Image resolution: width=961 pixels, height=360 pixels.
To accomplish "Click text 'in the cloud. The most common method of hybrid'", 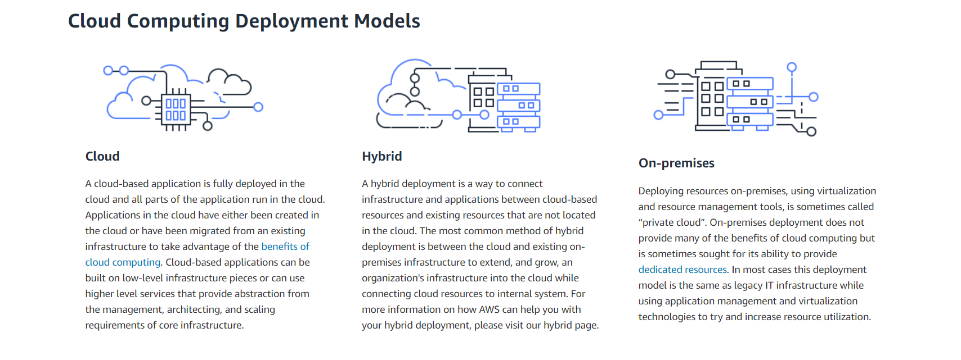I will coord(473,231).
